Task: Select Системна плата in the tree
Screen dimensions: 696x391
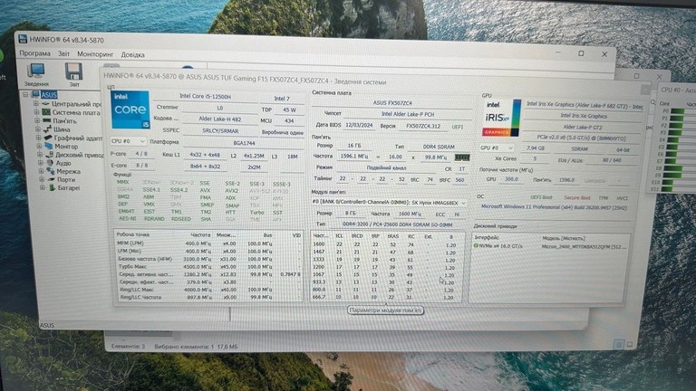Action: click(x=76, y=112)
